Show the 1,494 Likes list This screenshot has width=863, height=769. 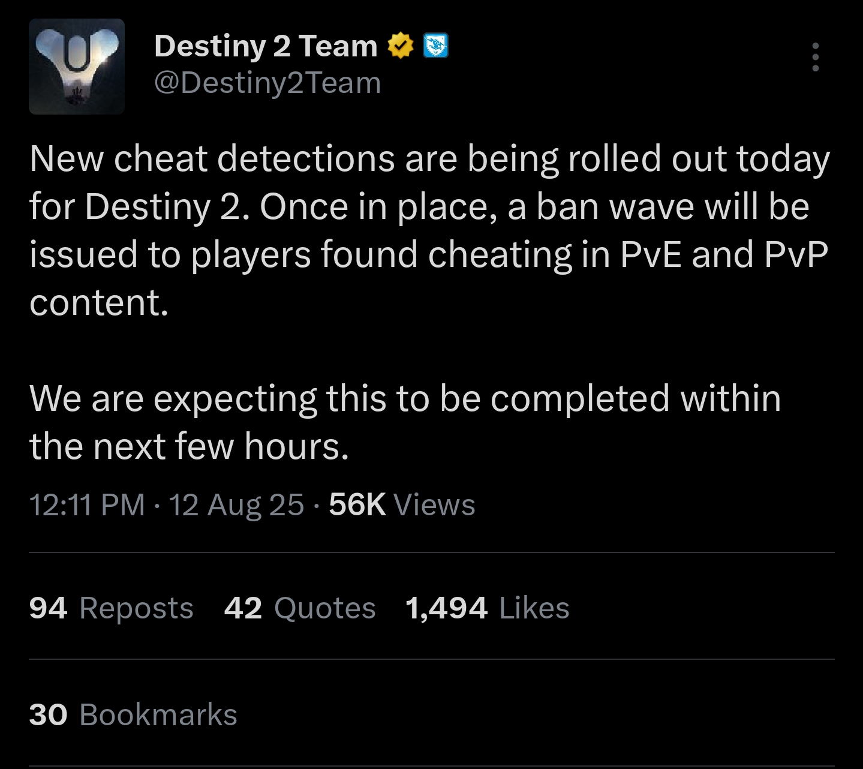487,608
